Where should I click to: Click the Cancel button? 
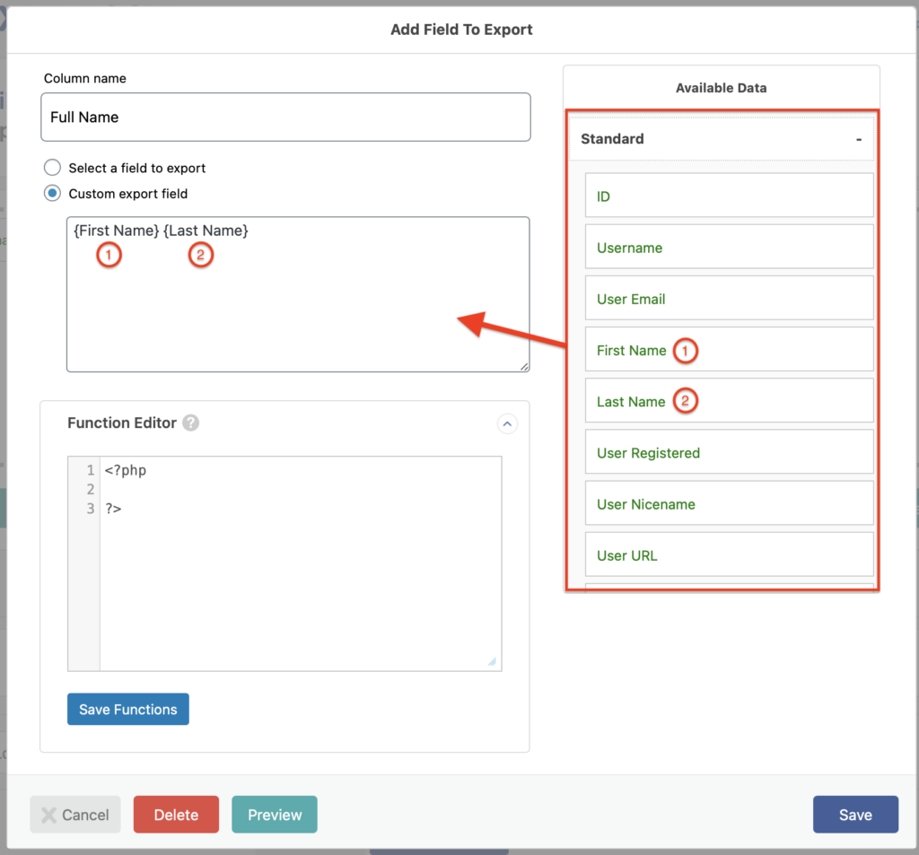(x=75, y=815)
